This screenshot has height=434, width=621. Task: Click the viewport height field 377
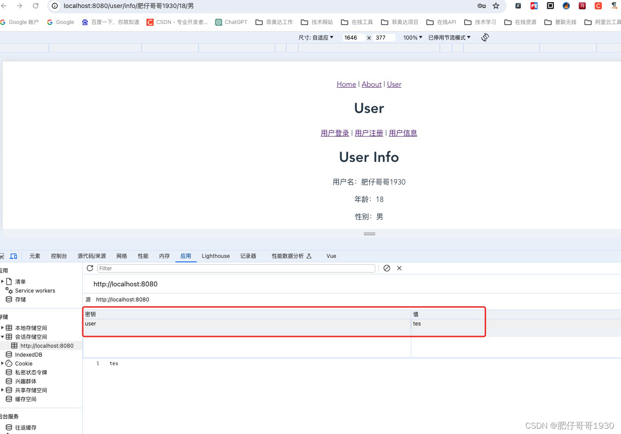click(384, 37)
